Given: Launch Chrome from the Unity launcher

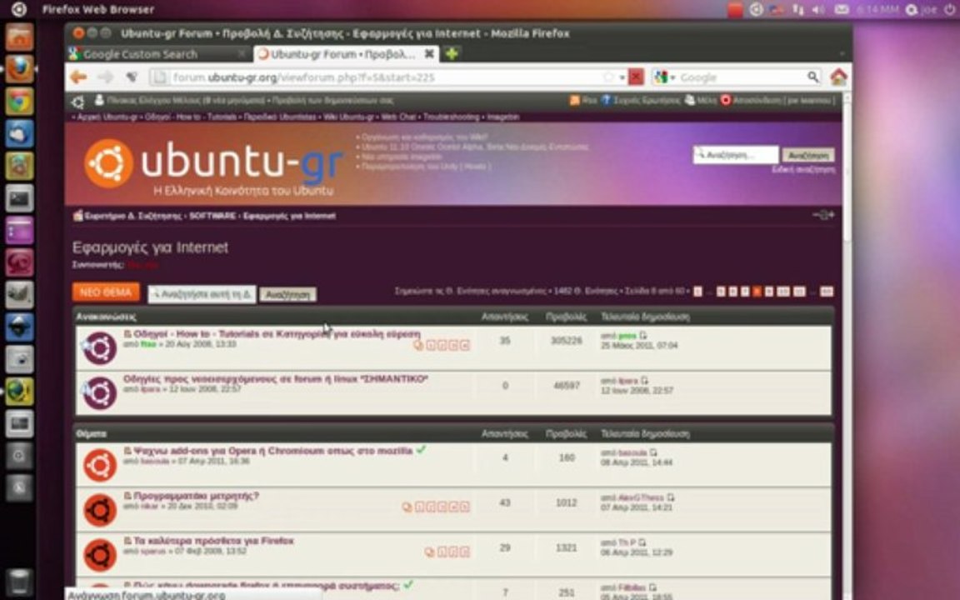Looking at the screenshot, I should tap(19, 102).
